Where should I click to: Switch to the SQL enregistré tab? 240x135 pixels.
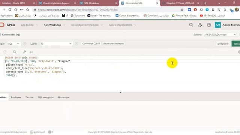click(46, 97)
